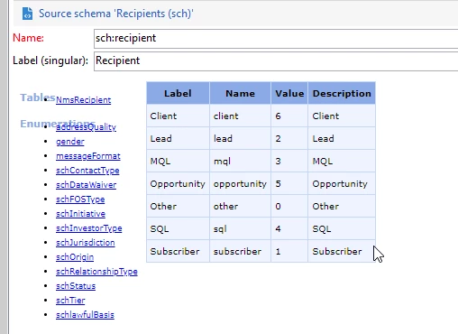
Task: Open the NmsRecipient table link
Action: click(83, 100)
